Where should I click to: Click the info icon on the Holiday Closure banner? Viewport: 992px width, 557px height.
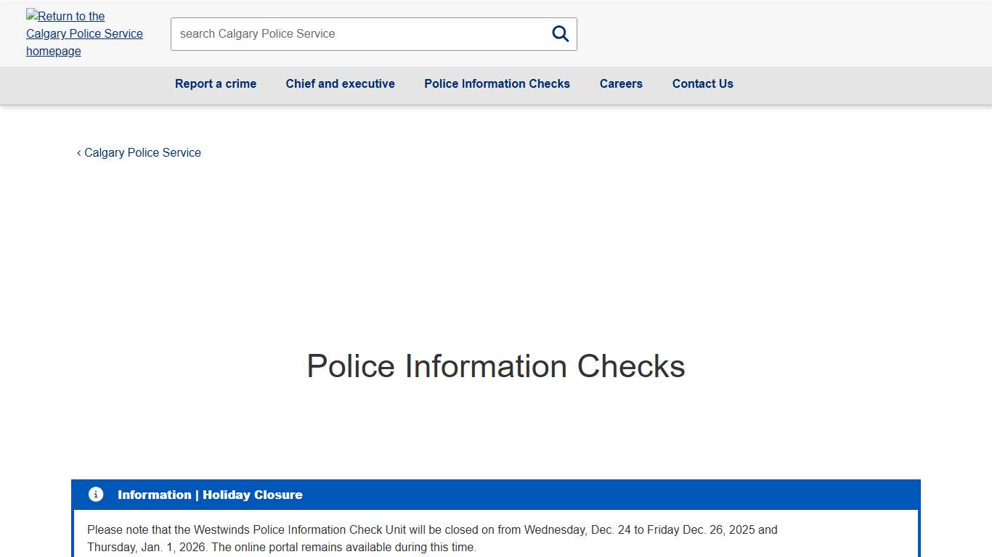pyautogui.click(x=95, y=494)
